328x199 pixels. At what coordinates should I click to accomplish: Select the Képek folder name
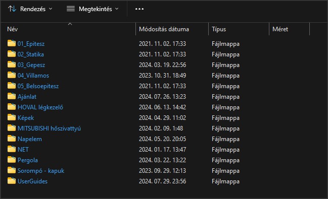26,118
